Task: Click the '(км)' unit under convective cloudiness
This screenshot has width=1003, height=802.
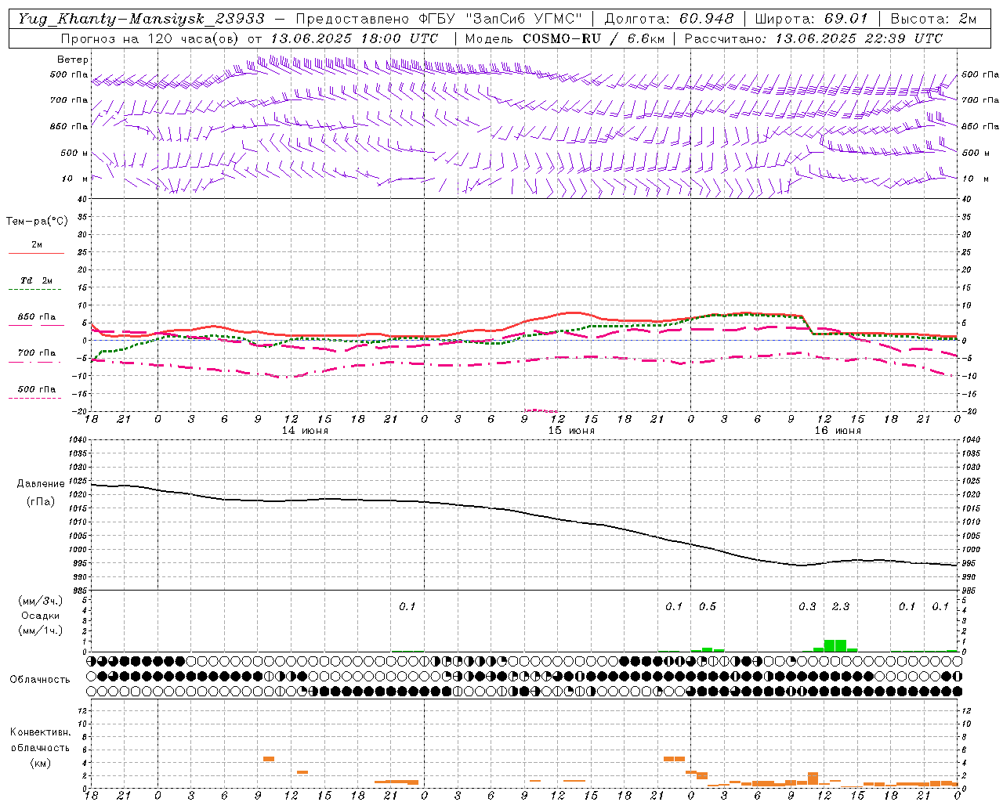Action: pos(40,762)
